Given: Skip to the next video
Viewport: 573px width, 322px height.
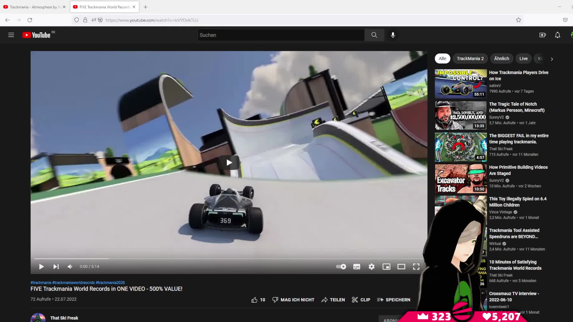Looking at the screenshot, I should (x=56, y=267).
